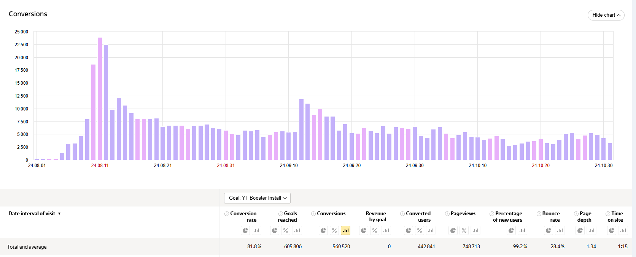Image resolution: width=636 pixels, height=257 pixels.
Task: Toggle percentage view for Revenue by goal
Action: (x=375, y=230)
